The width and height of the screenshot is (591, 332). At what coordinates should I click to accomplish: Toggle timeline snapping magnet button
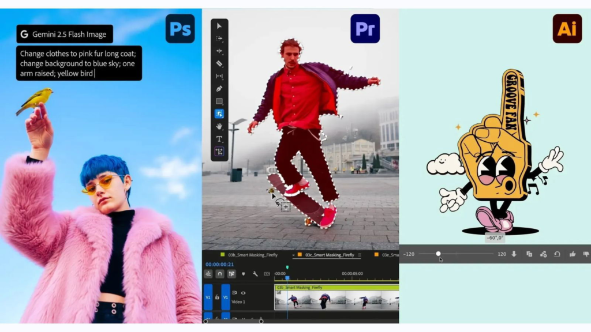220,274
